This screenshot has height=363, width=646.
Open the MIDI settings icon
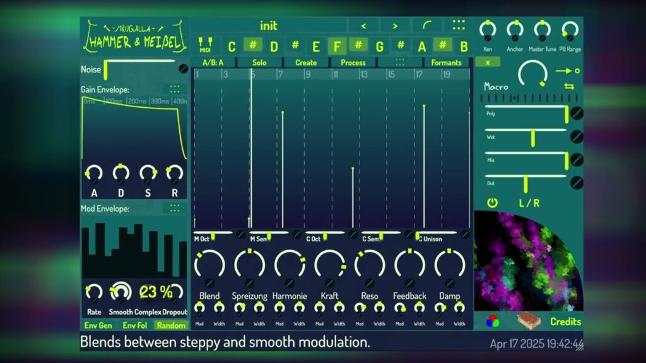205,45
